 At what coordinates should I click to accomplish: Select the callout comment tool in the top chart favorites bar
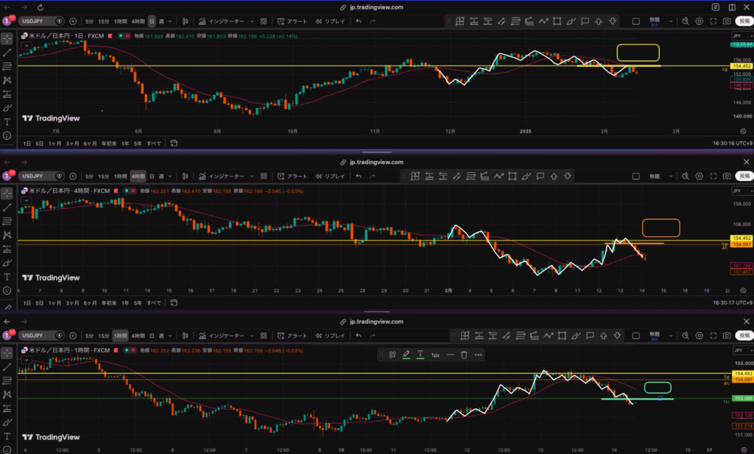[585, 21]
